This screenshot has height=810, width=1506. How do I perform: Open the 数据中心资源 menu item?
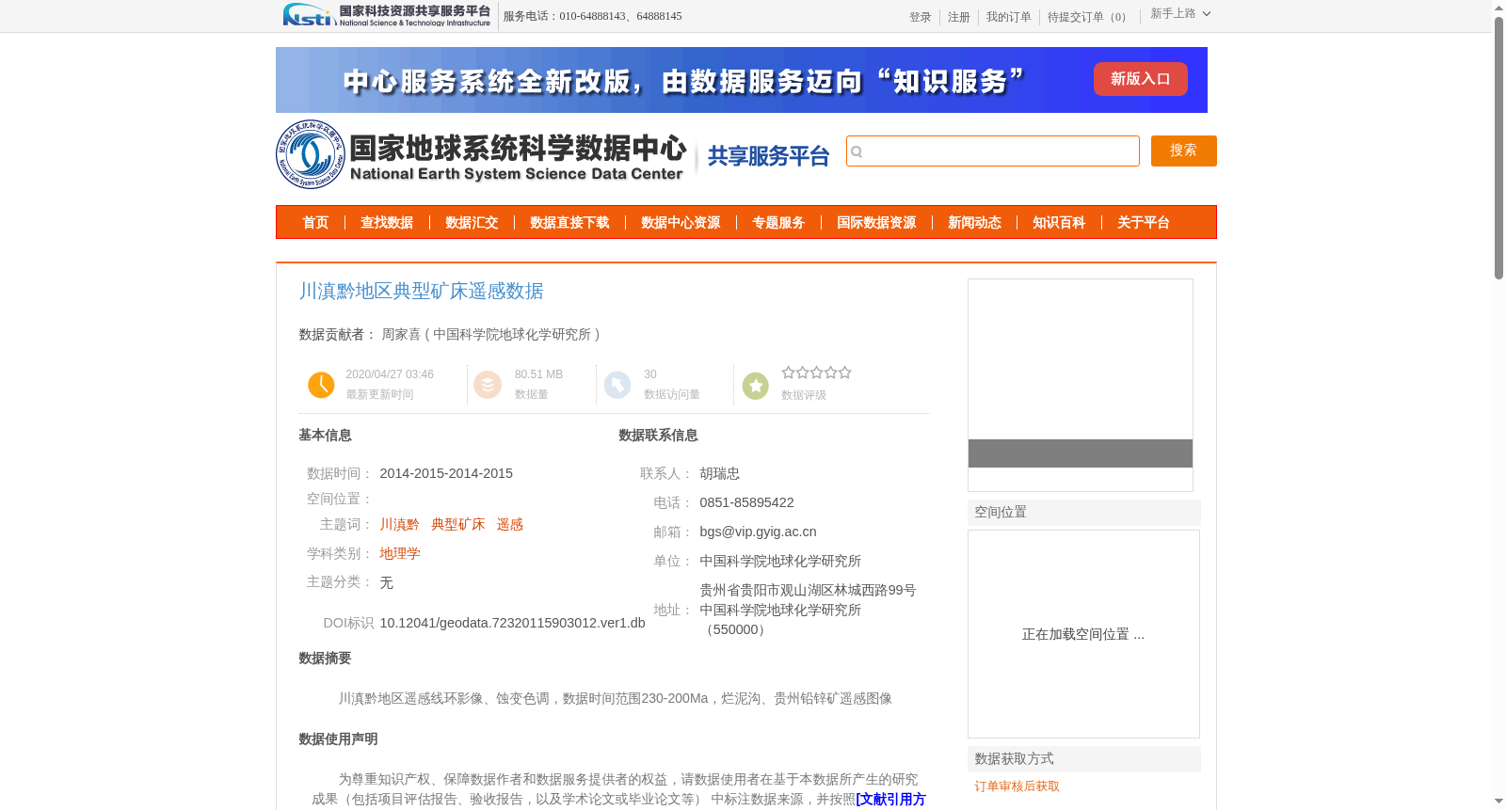coord(681,223)
